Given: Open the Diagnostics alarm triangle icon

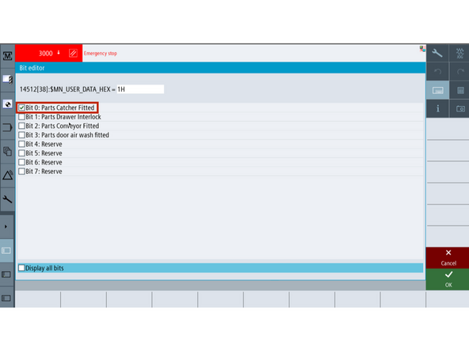Looking at the screenshot, I should coord(7,175).
